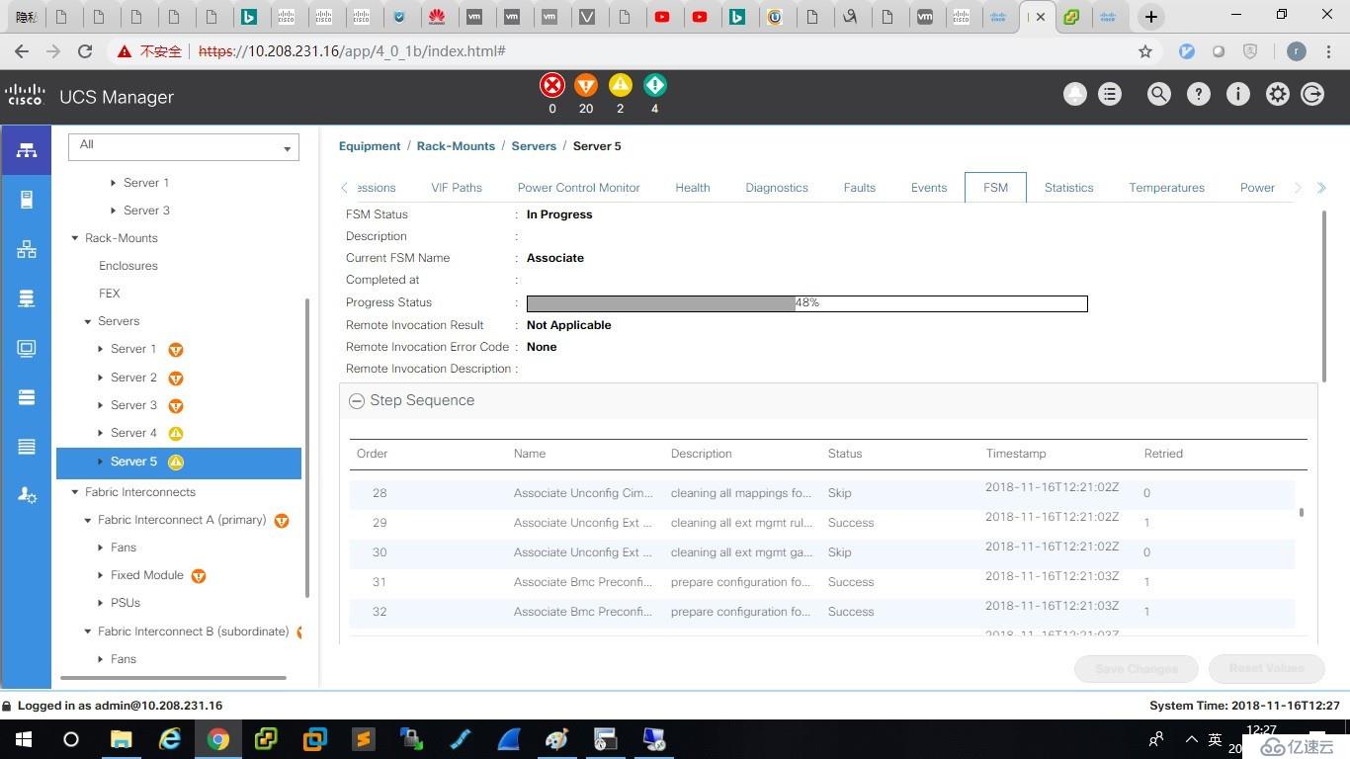Open the UCS Manager search icon
Image resolution: width=1350 pixels, height=759 pixels.
[1158, 94]
